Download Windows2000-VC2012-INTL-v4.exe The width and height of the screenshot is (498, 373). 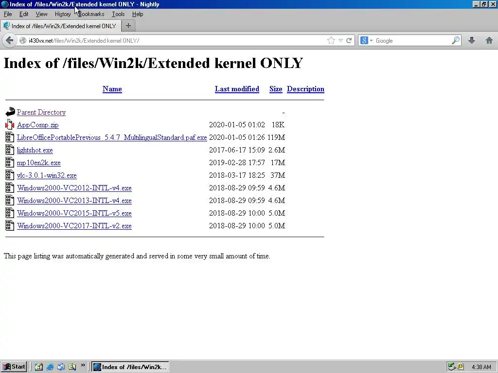(x=74, y=188)
